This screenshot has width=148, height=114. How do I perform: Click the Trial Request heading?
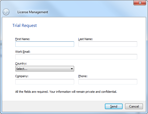[25, 26]
